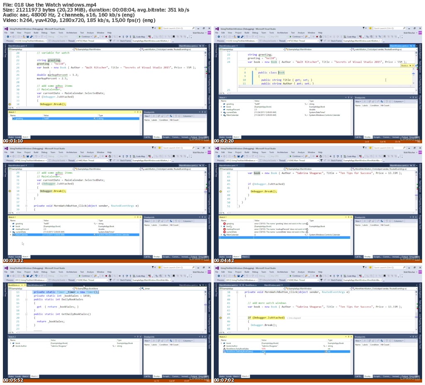Expand book row in Watch 1, 00:02:20 frame

221,107
